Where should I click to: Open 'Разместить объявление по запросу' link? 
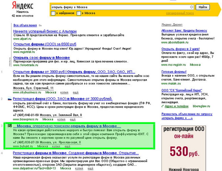click(187, 116)
